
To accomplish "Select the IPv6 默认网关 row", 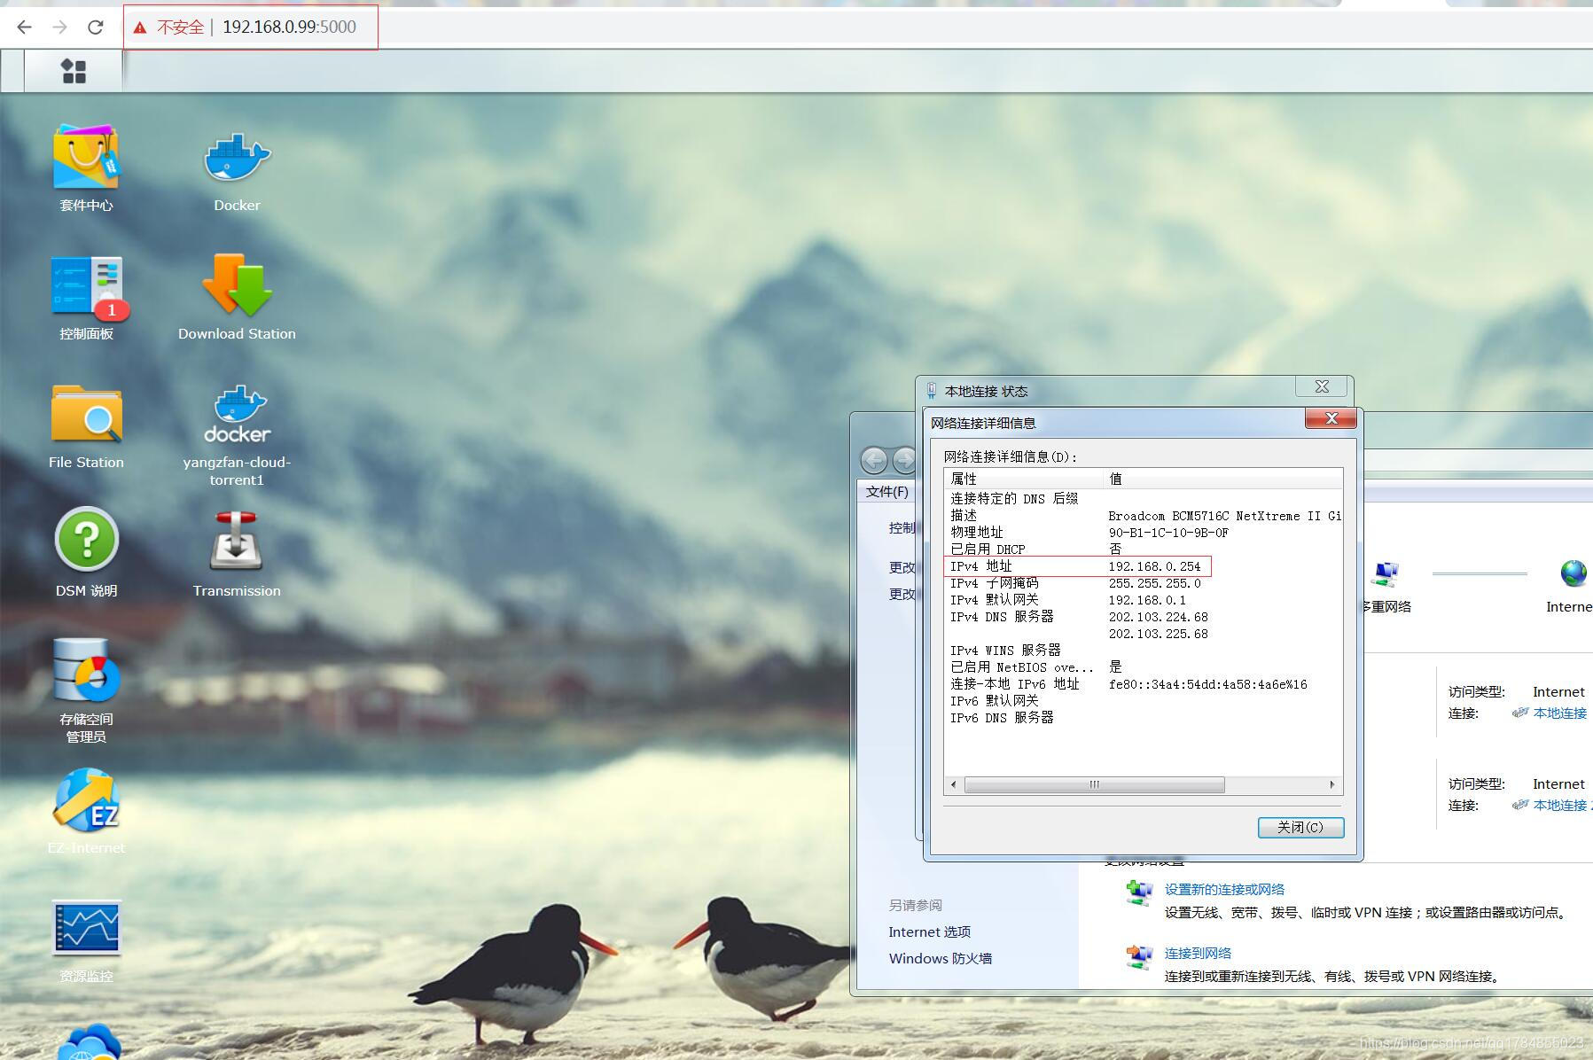I will (x=1143, y=701).
